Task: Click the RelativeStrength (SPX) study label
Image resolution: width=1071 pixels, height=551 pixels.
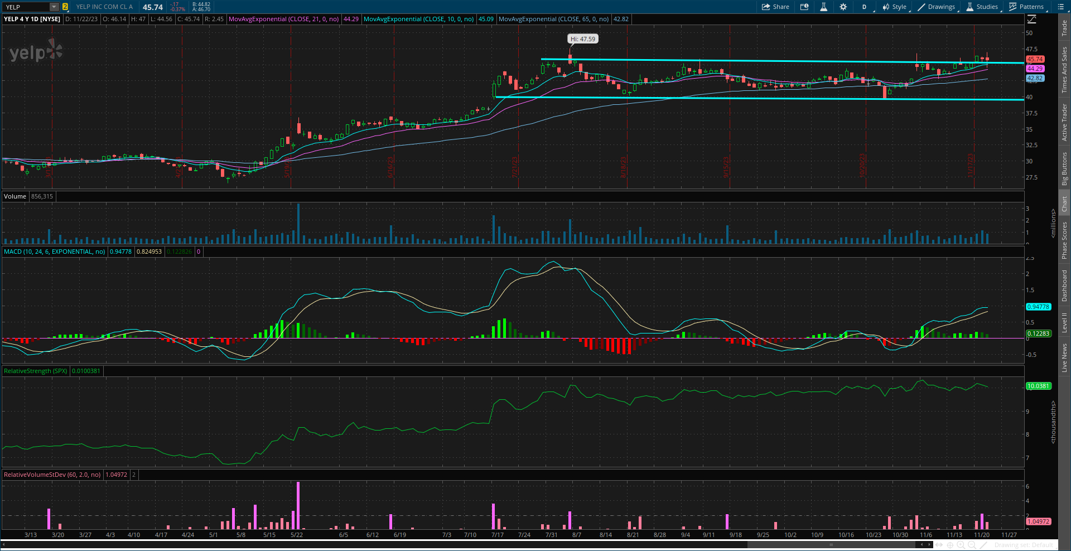Action: pyautogui.click(x=36, y=371)
